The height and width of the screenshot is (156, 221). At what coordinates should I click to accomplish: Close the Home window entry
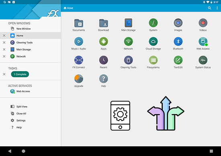[4, 35]
